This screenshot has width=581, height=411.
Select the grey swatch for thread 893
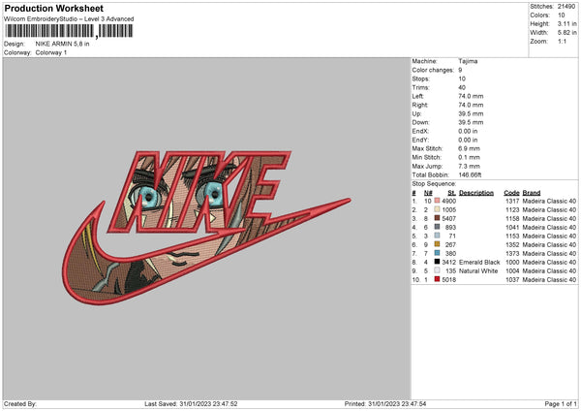(x=437, y=227)
